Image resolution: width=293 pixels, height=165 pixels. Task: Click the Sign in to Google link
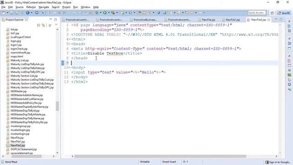pyautogui.click(x=280, y=162)
